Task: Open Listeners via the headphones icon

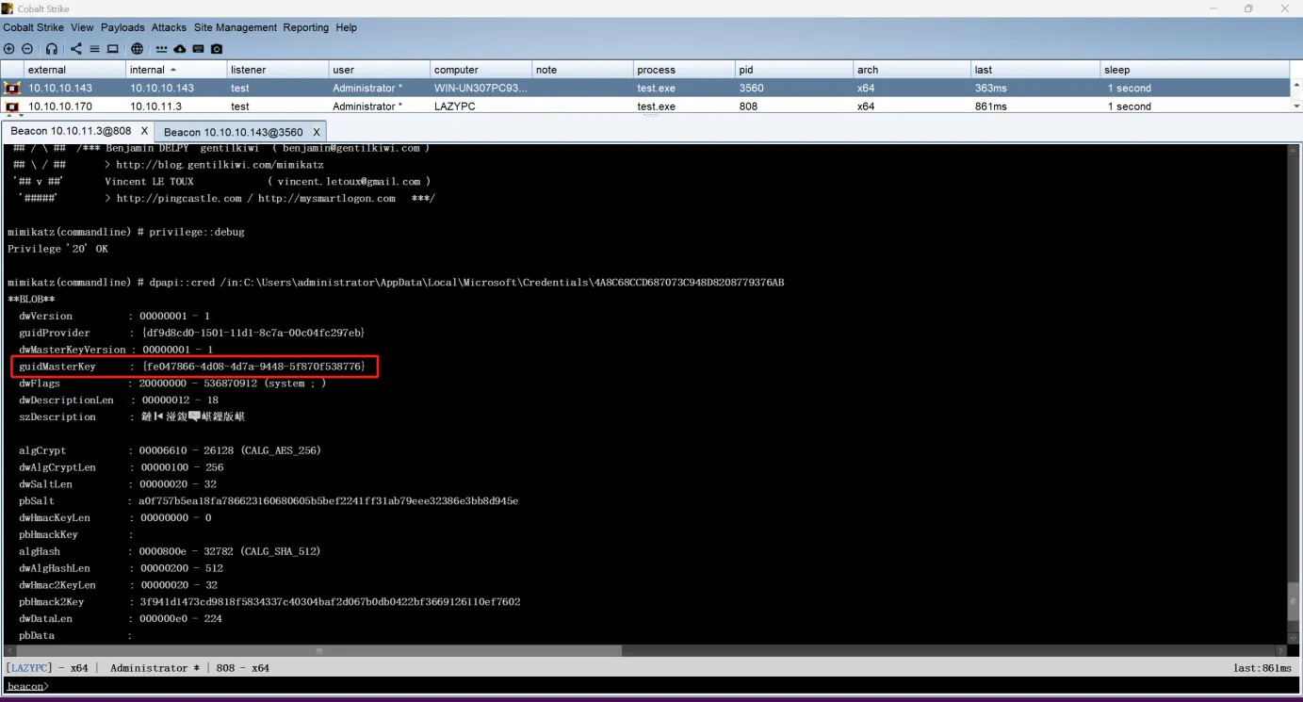Action: click(x=52, y=49)
